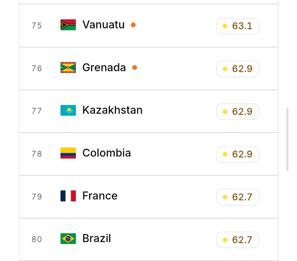Click the Grenada flag icon
The height and width of the screenshot is (261, 297).
point(68,67)
